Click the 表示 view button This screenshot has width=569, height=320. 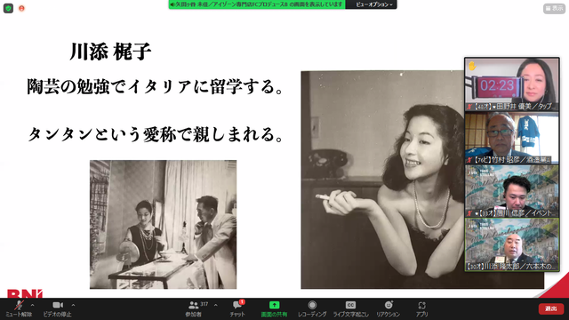(554, 8)
